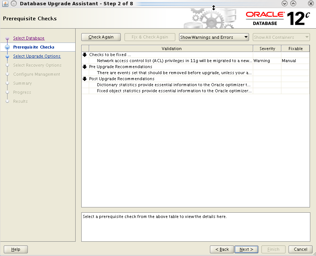Collapse the Pre Upgrade Recommendations section
The height and width of the screenshot is (256, 316).
(84, 67)
